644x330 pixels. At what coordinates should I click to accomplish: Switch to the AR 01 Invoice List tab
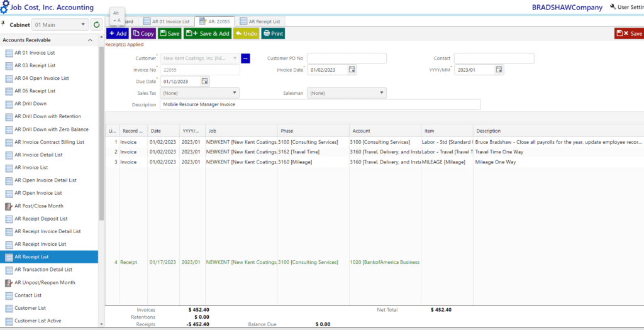(x=166, y=21)
